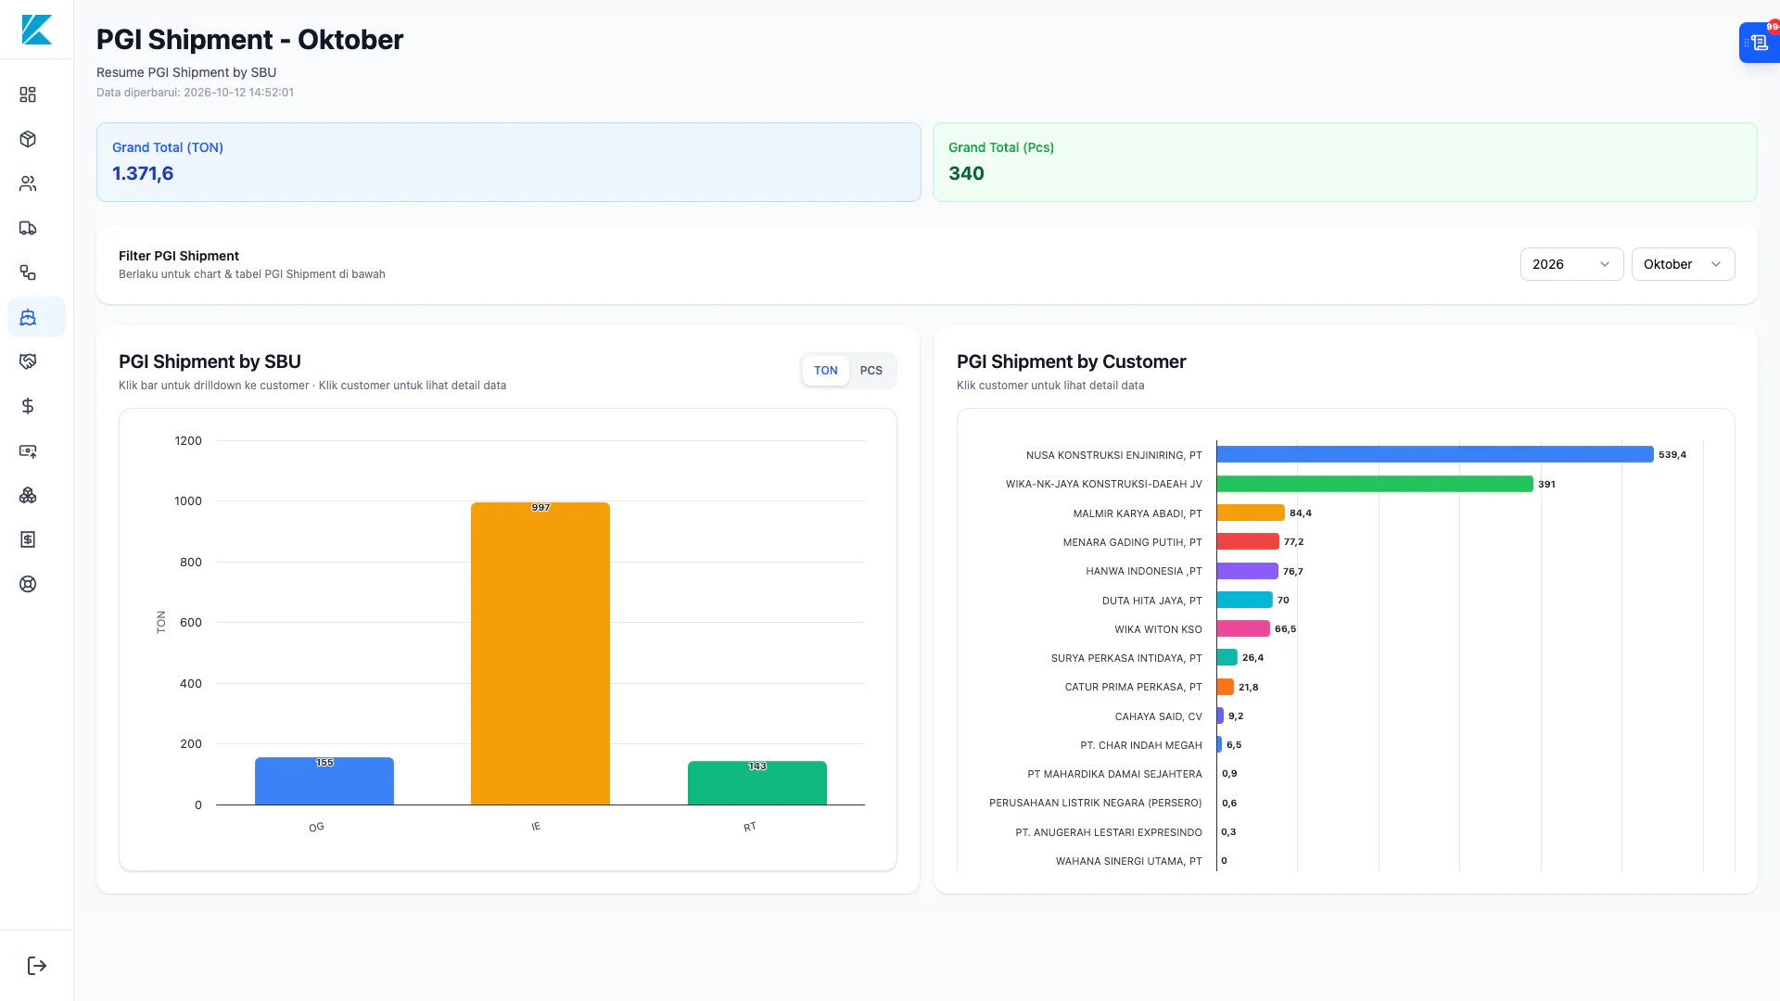Open the stacked cubes icon in sidebar
The height and width of the screenshot is (1001, 1780).
tap(28, 495)
